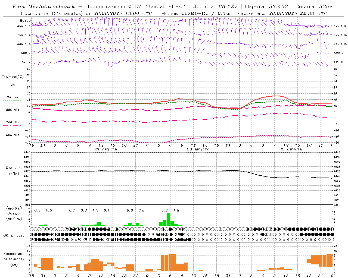The image size is (348, 278).
Task: Select the '1.8' precipitation total
Action: click(x=176, y=210)
